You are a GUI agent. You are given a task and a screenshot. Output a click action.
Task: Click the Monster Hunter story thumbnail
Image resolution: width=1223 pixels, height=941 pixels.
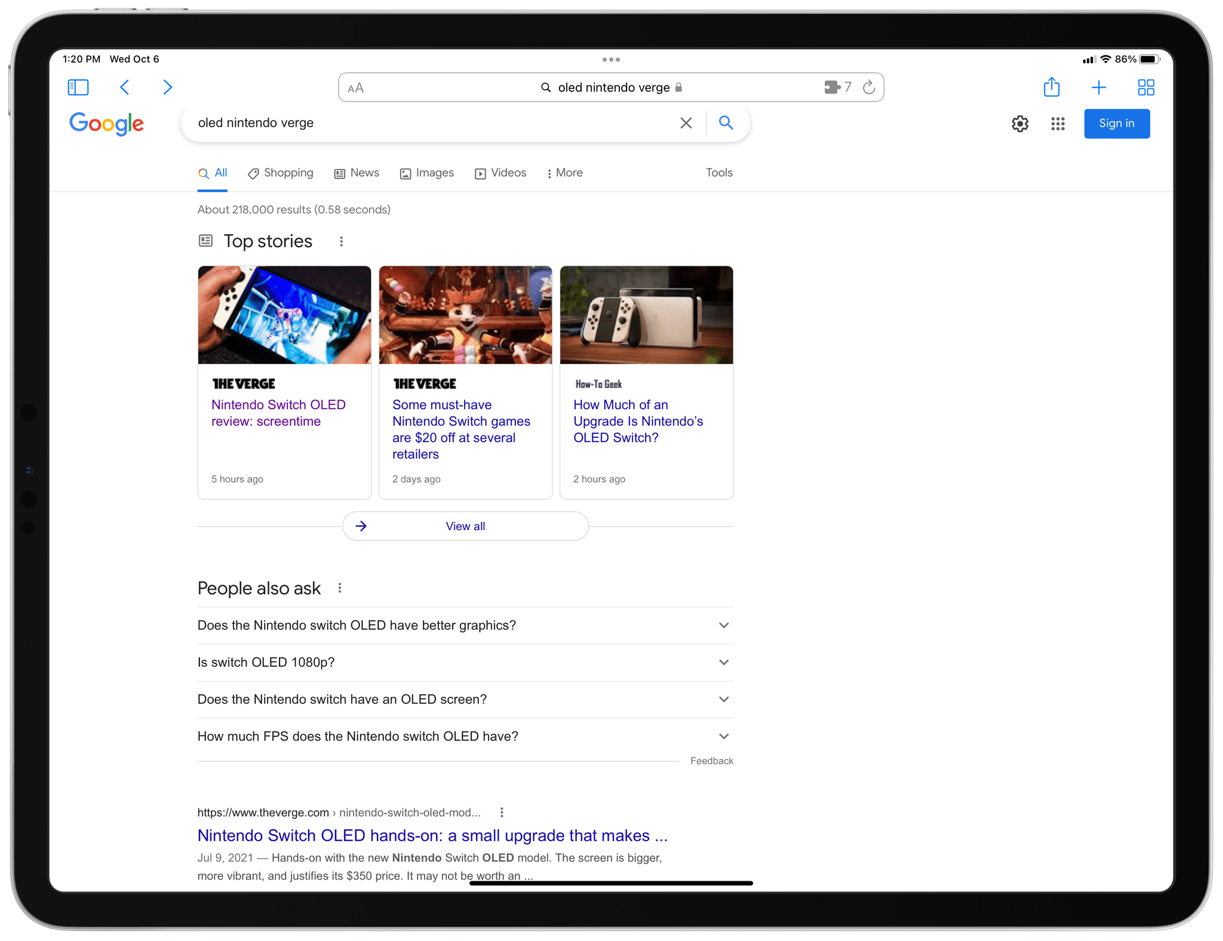tap(465, 315)
